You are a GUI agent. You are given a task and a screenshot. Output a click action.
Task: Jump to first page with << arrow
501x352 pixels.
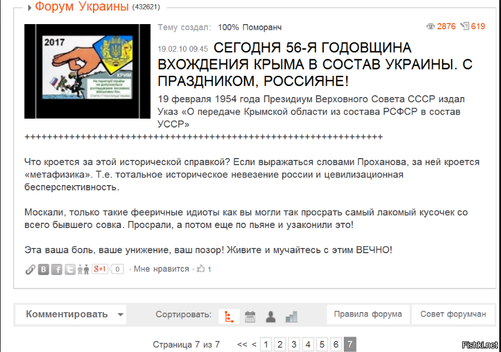pos(242,345)
